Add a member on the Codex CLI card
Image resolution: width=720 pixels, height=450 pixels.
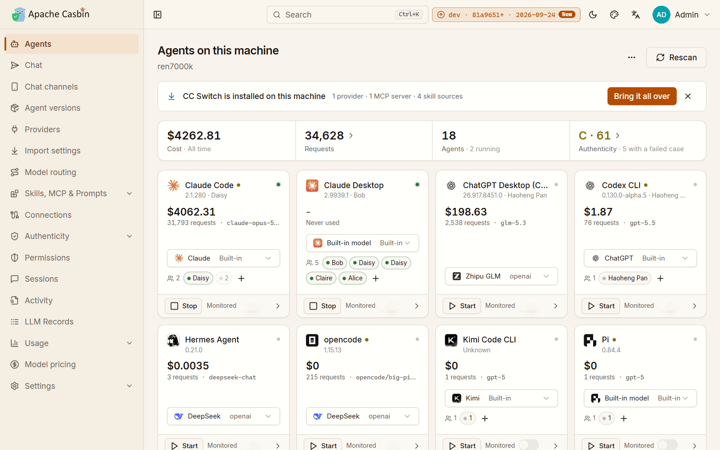[x=660, y=279]
